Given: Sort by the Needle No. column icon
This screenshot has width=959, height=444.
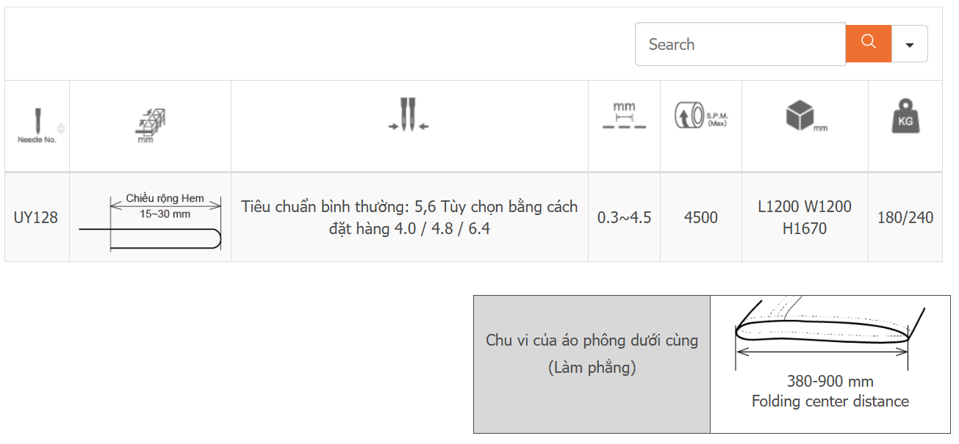Looking at the screenshot, I should [37, 126].
